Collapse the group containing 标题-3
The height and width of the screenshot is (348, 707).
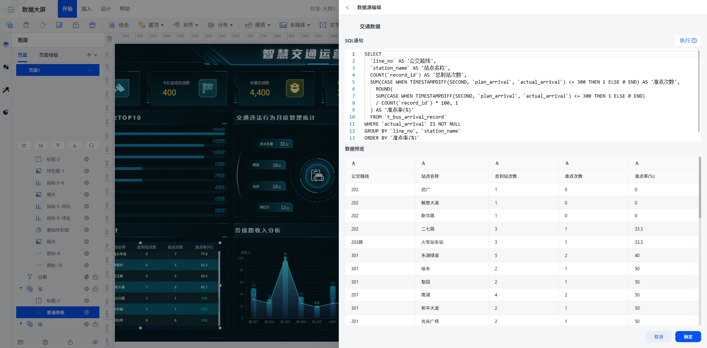pos(21,288)
